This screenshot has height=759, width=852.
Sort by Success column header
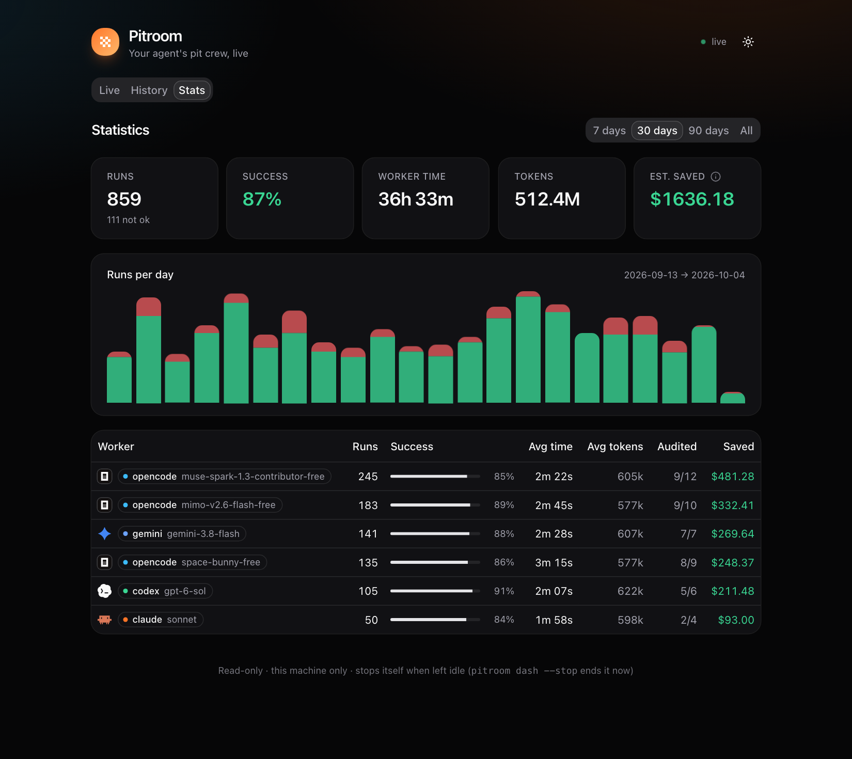[412, 447]
